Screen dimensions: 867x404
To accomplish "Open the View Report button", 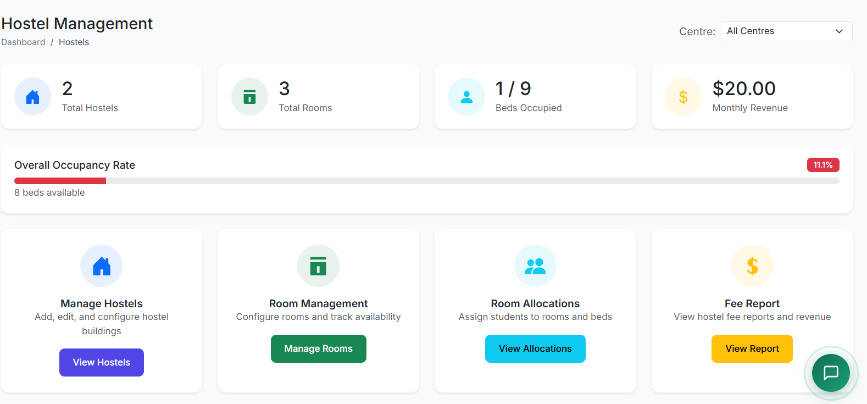I will pyautogui.click(x=752, y=348).
